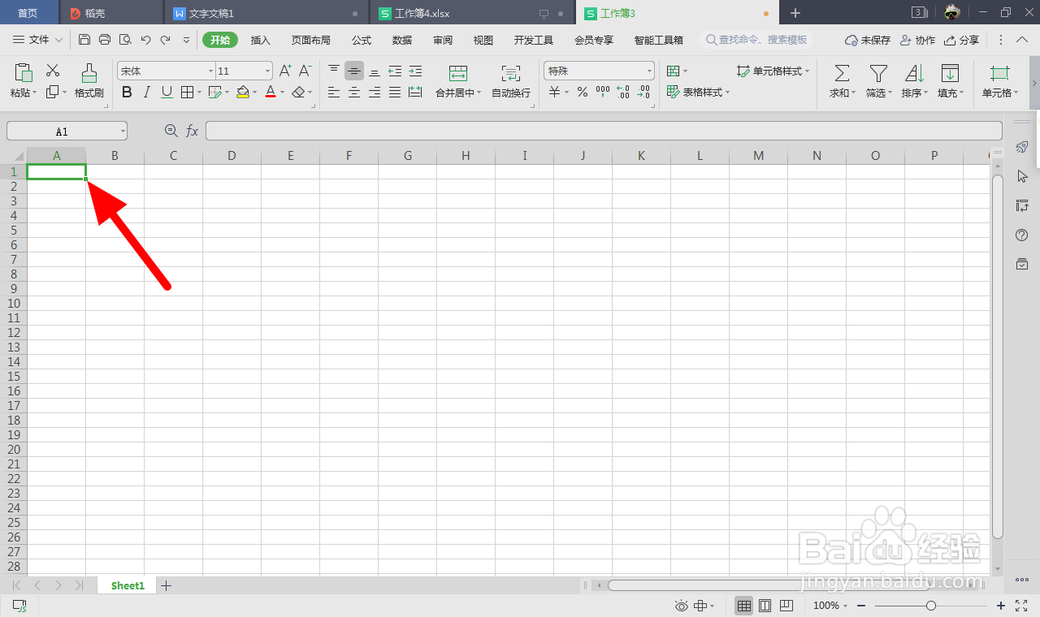Click the Fill (填充) icon
Image resolution: width=1040 pixels, height=617 pixels.
949,81
